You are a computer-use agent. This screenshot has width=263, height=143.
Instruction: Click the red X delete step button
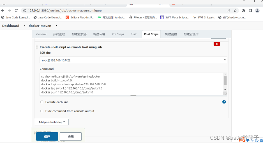[x=216, y=44]
